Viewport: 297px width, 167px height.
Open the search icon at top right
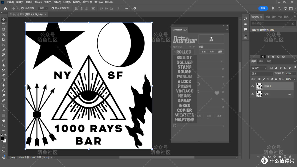point(279,8)
